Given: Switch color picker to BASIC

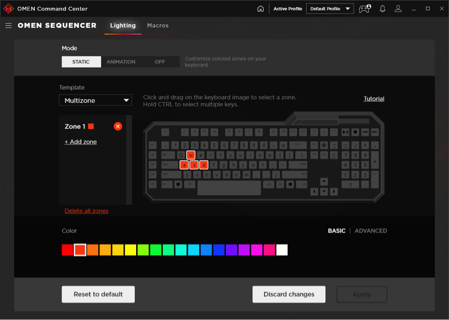Looking at the screenshot, I should (337, 231).
